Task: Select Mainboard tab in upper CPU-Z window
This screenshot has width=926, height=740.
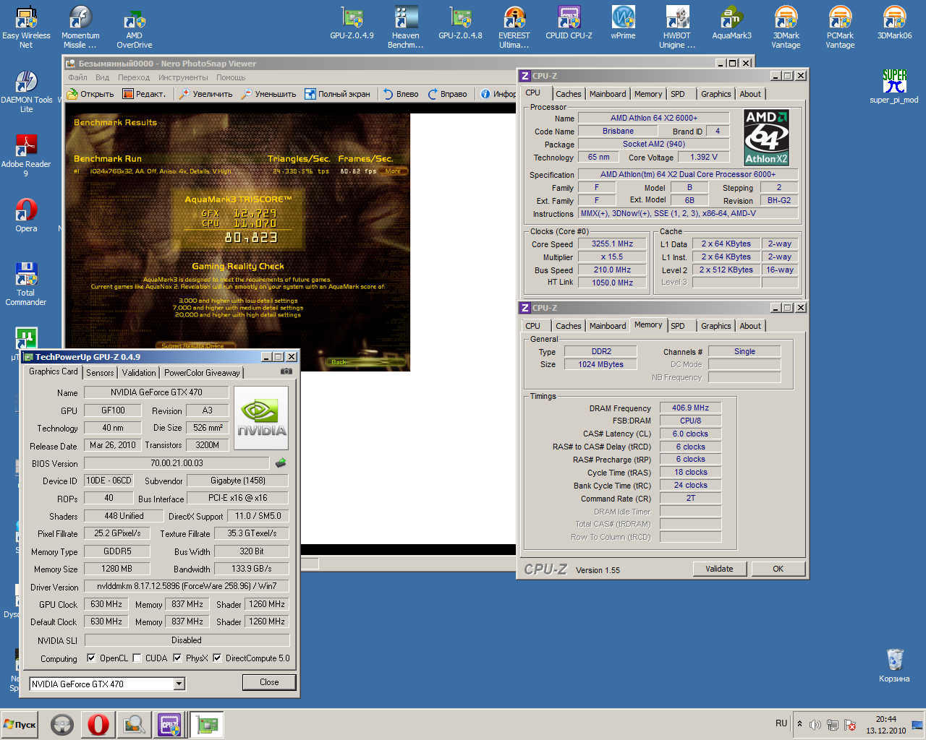Action: click(x=608, y=94)
